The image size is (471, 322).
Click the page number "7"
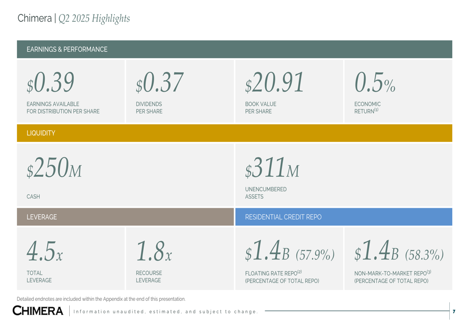[x=454, y=312]
